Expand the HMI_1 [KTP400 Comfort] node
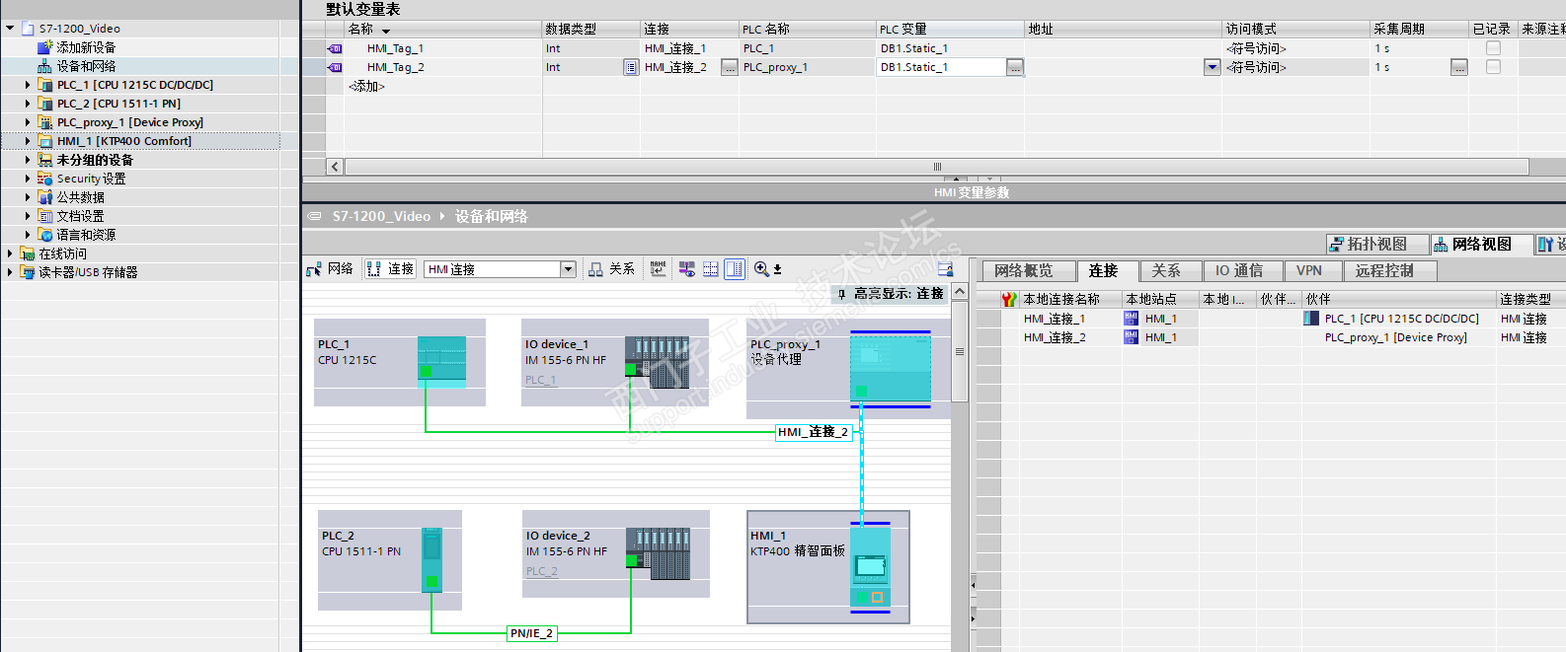Viewport: 1566px width, 652px height. click(x=28, y=141)
